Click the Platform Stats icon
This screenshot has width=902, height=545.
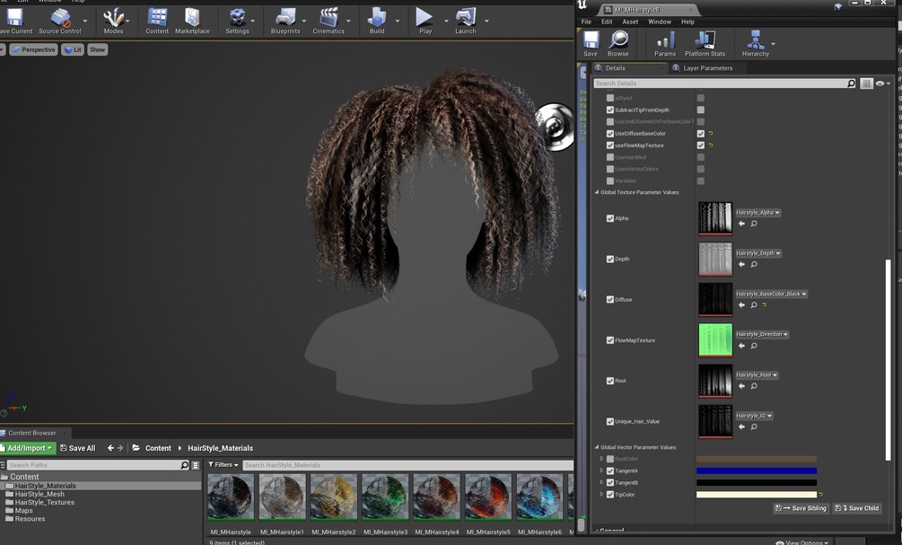(705, 41)
